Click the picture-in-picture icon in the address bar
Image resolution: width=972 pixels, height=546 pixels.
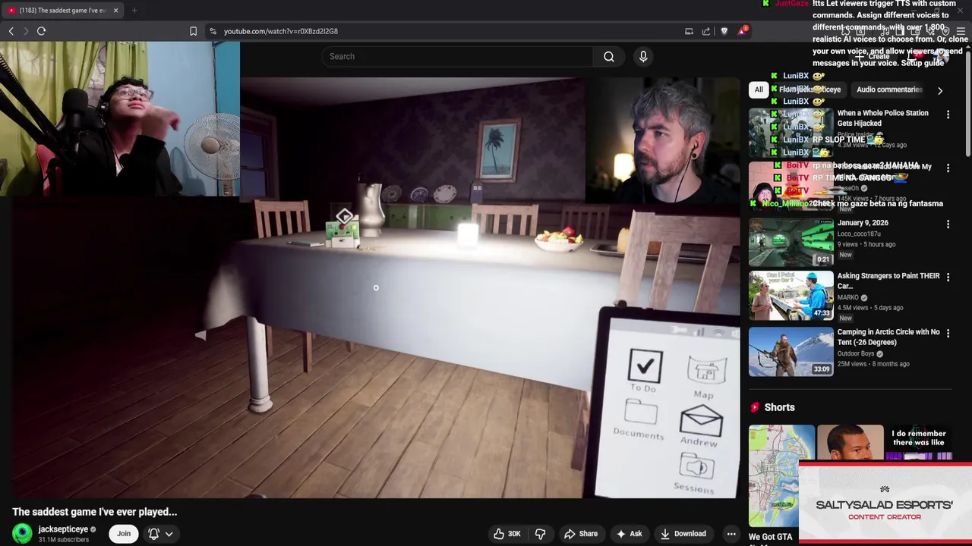pyautogui.click(x=689, y=31)
